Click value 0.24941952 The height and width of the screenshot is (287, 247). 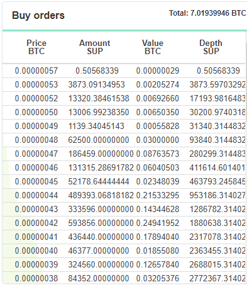point(158,223)
